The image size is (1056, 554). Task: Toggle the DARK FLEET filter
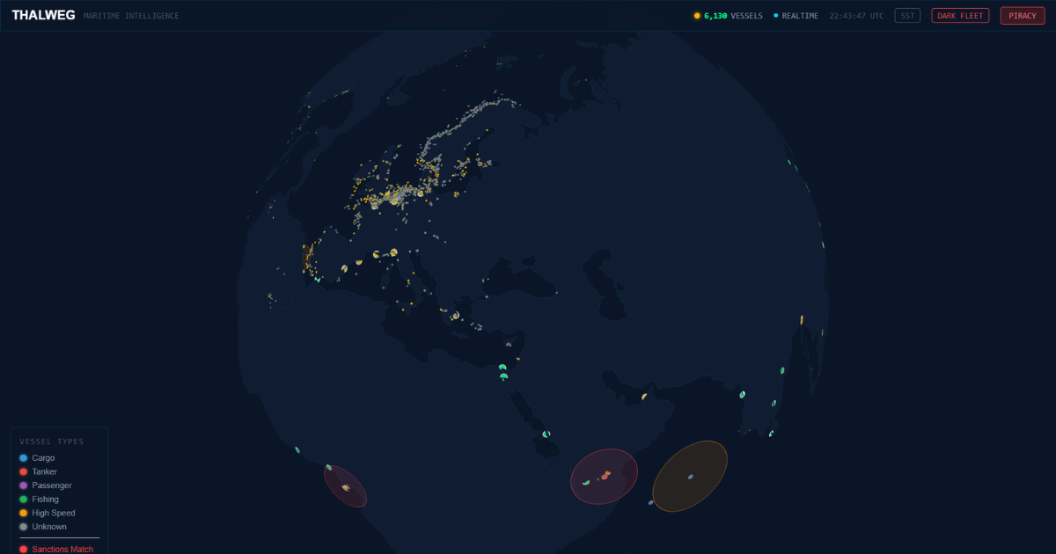point(960,16)
